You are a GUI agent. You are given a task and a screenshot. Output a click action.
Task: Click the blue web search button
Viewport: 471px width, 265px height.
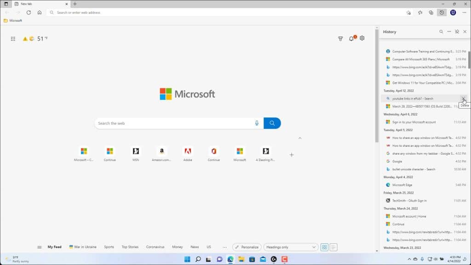point(272,123)
